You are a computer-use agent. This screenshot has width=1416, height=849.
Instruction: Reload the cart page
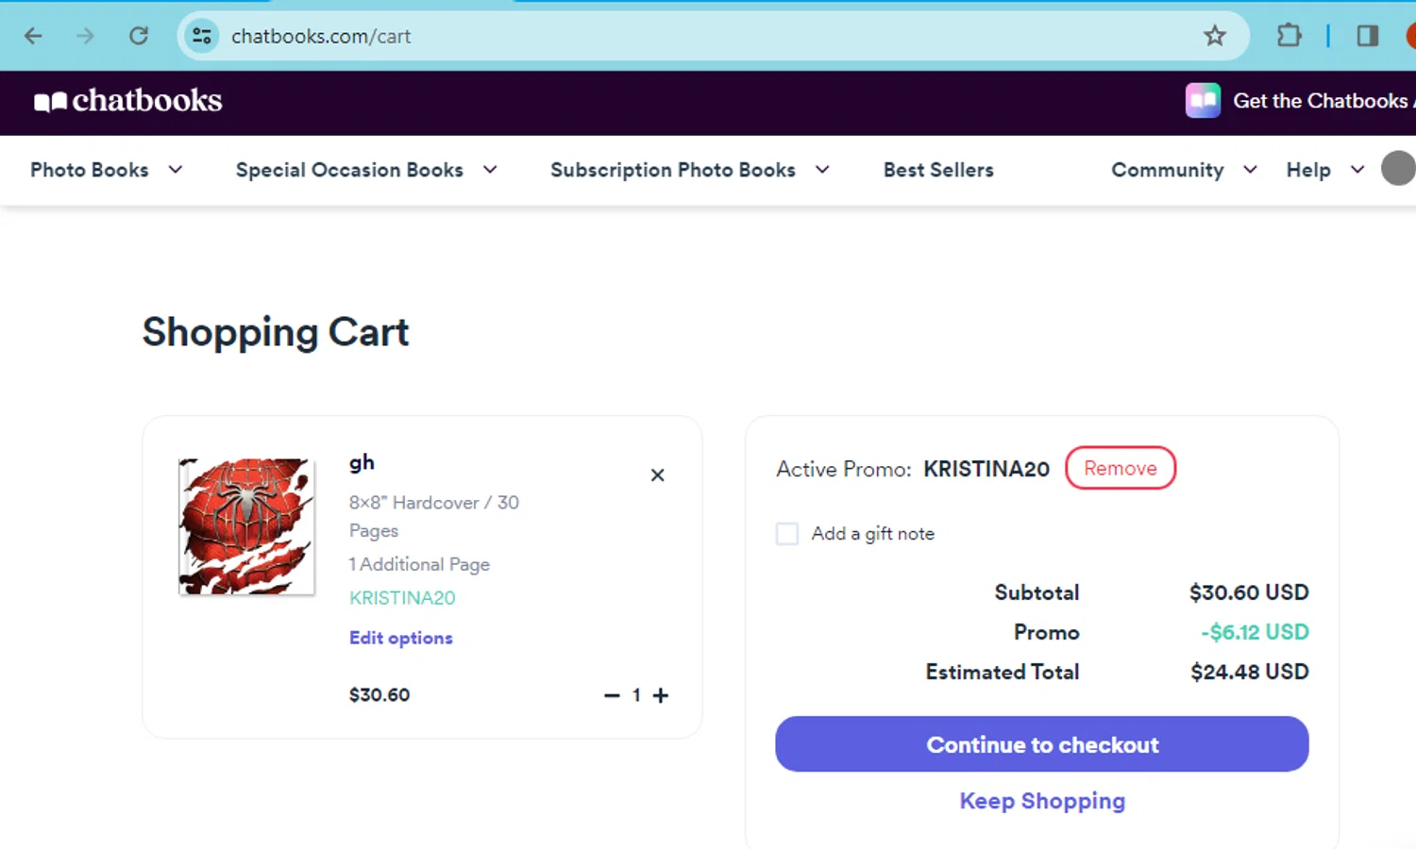tap(139, 36)
